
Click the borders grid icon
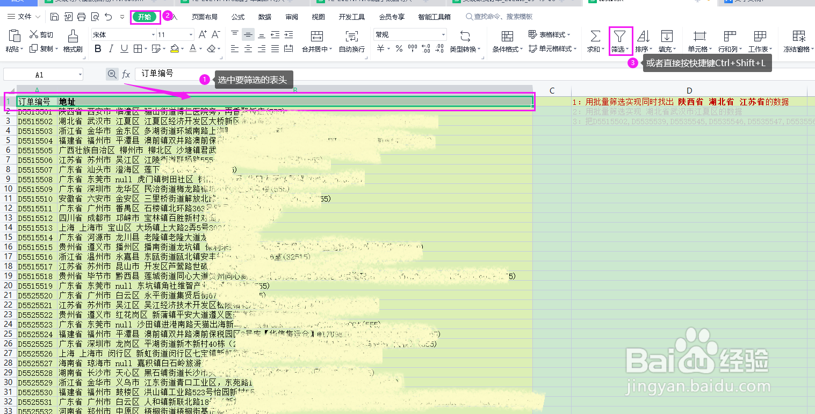tap(138, 49)
